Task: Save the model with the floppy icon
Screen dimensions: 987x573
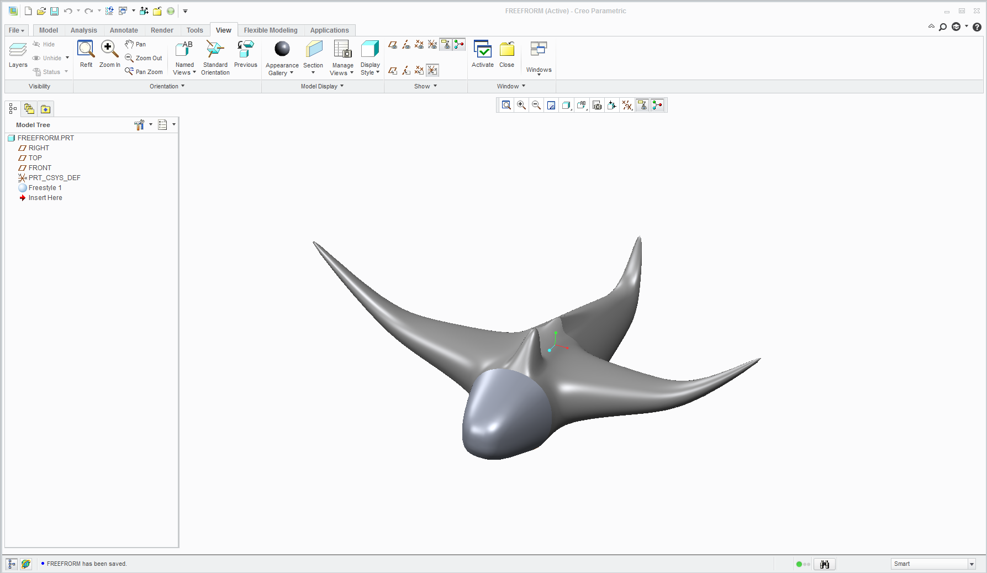Action: [x=54, y=11]
